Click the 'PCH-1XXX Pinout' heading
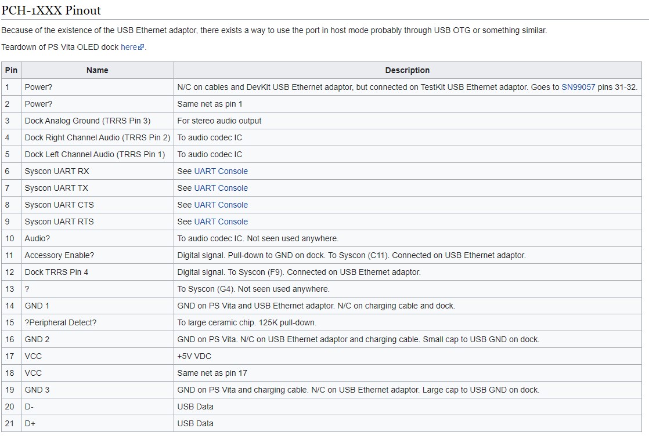The height and width of the screenshot is (439, 649). point(51,10)
